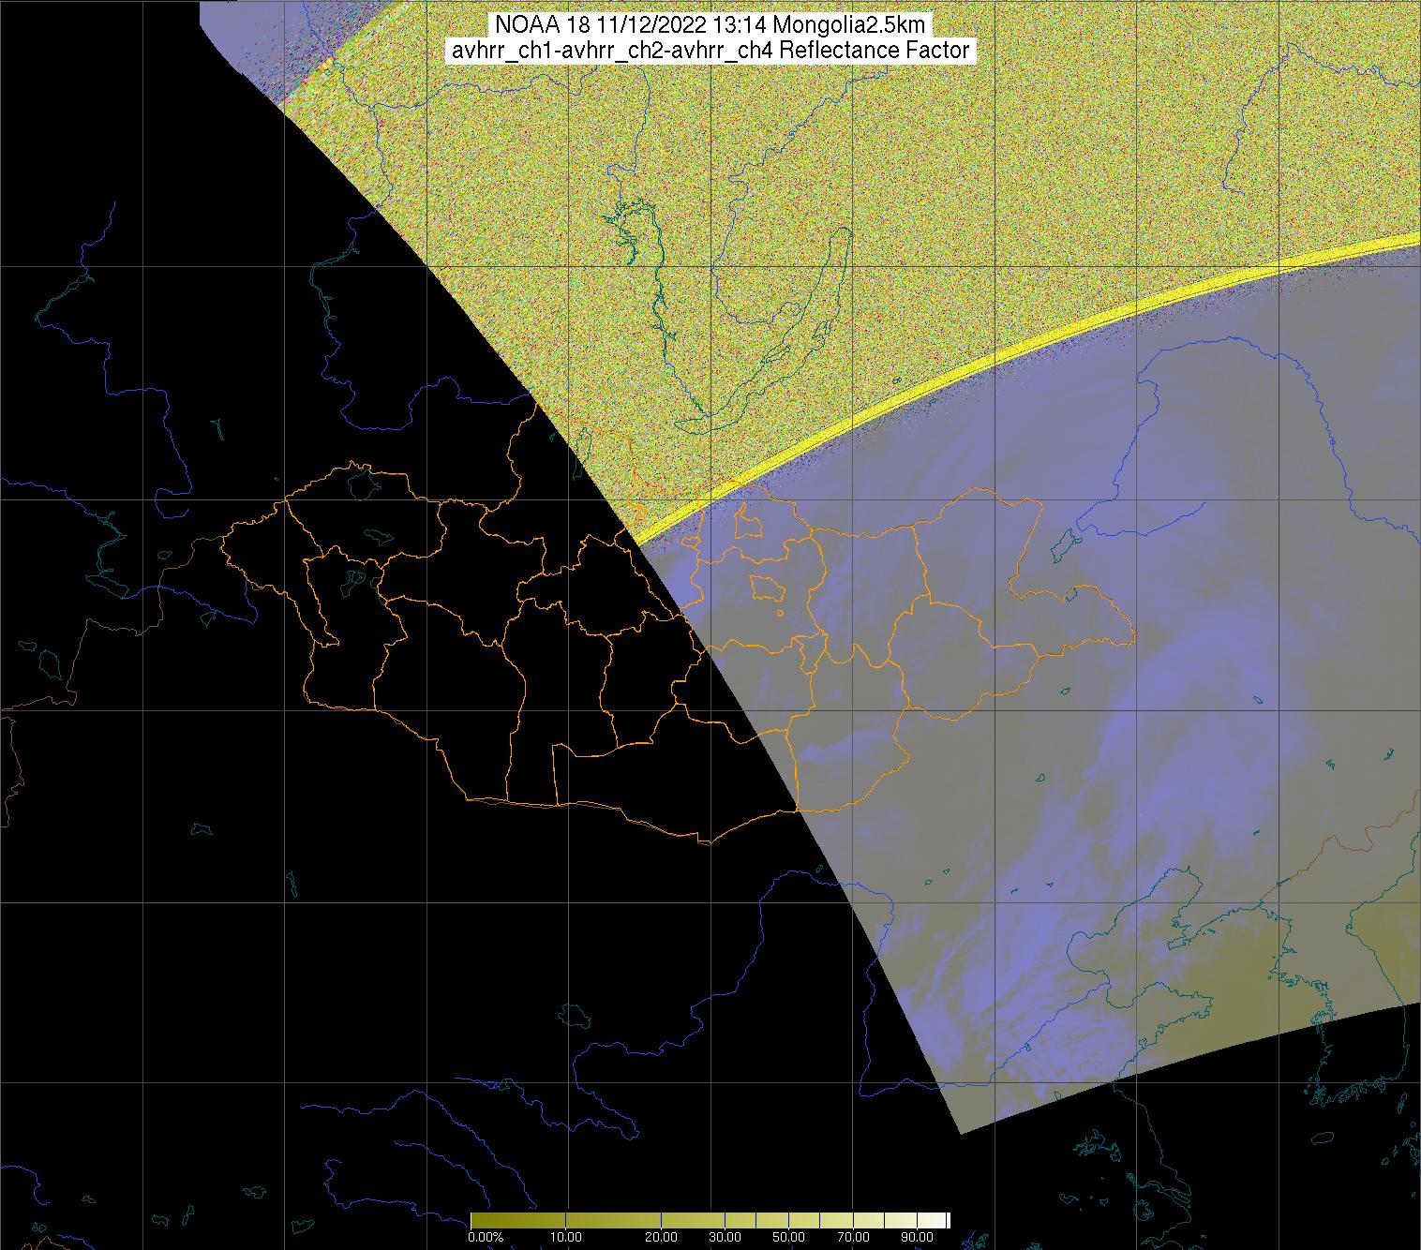Pick the color bar segment between 10.00 and 20.00

pos(613,1220)
